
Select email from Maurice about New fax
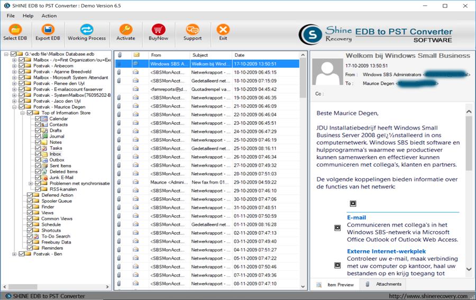pos(207,182)
